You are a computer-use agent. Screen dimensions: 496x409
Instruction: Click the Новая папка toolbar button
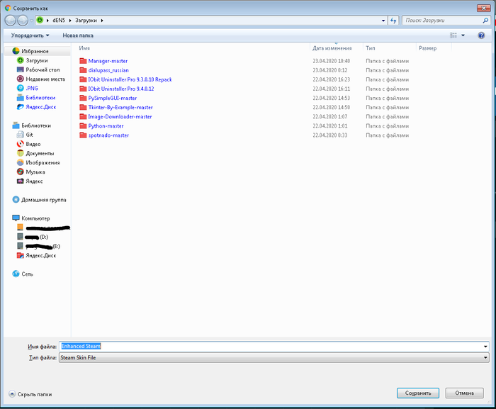(x=77, y=35)
